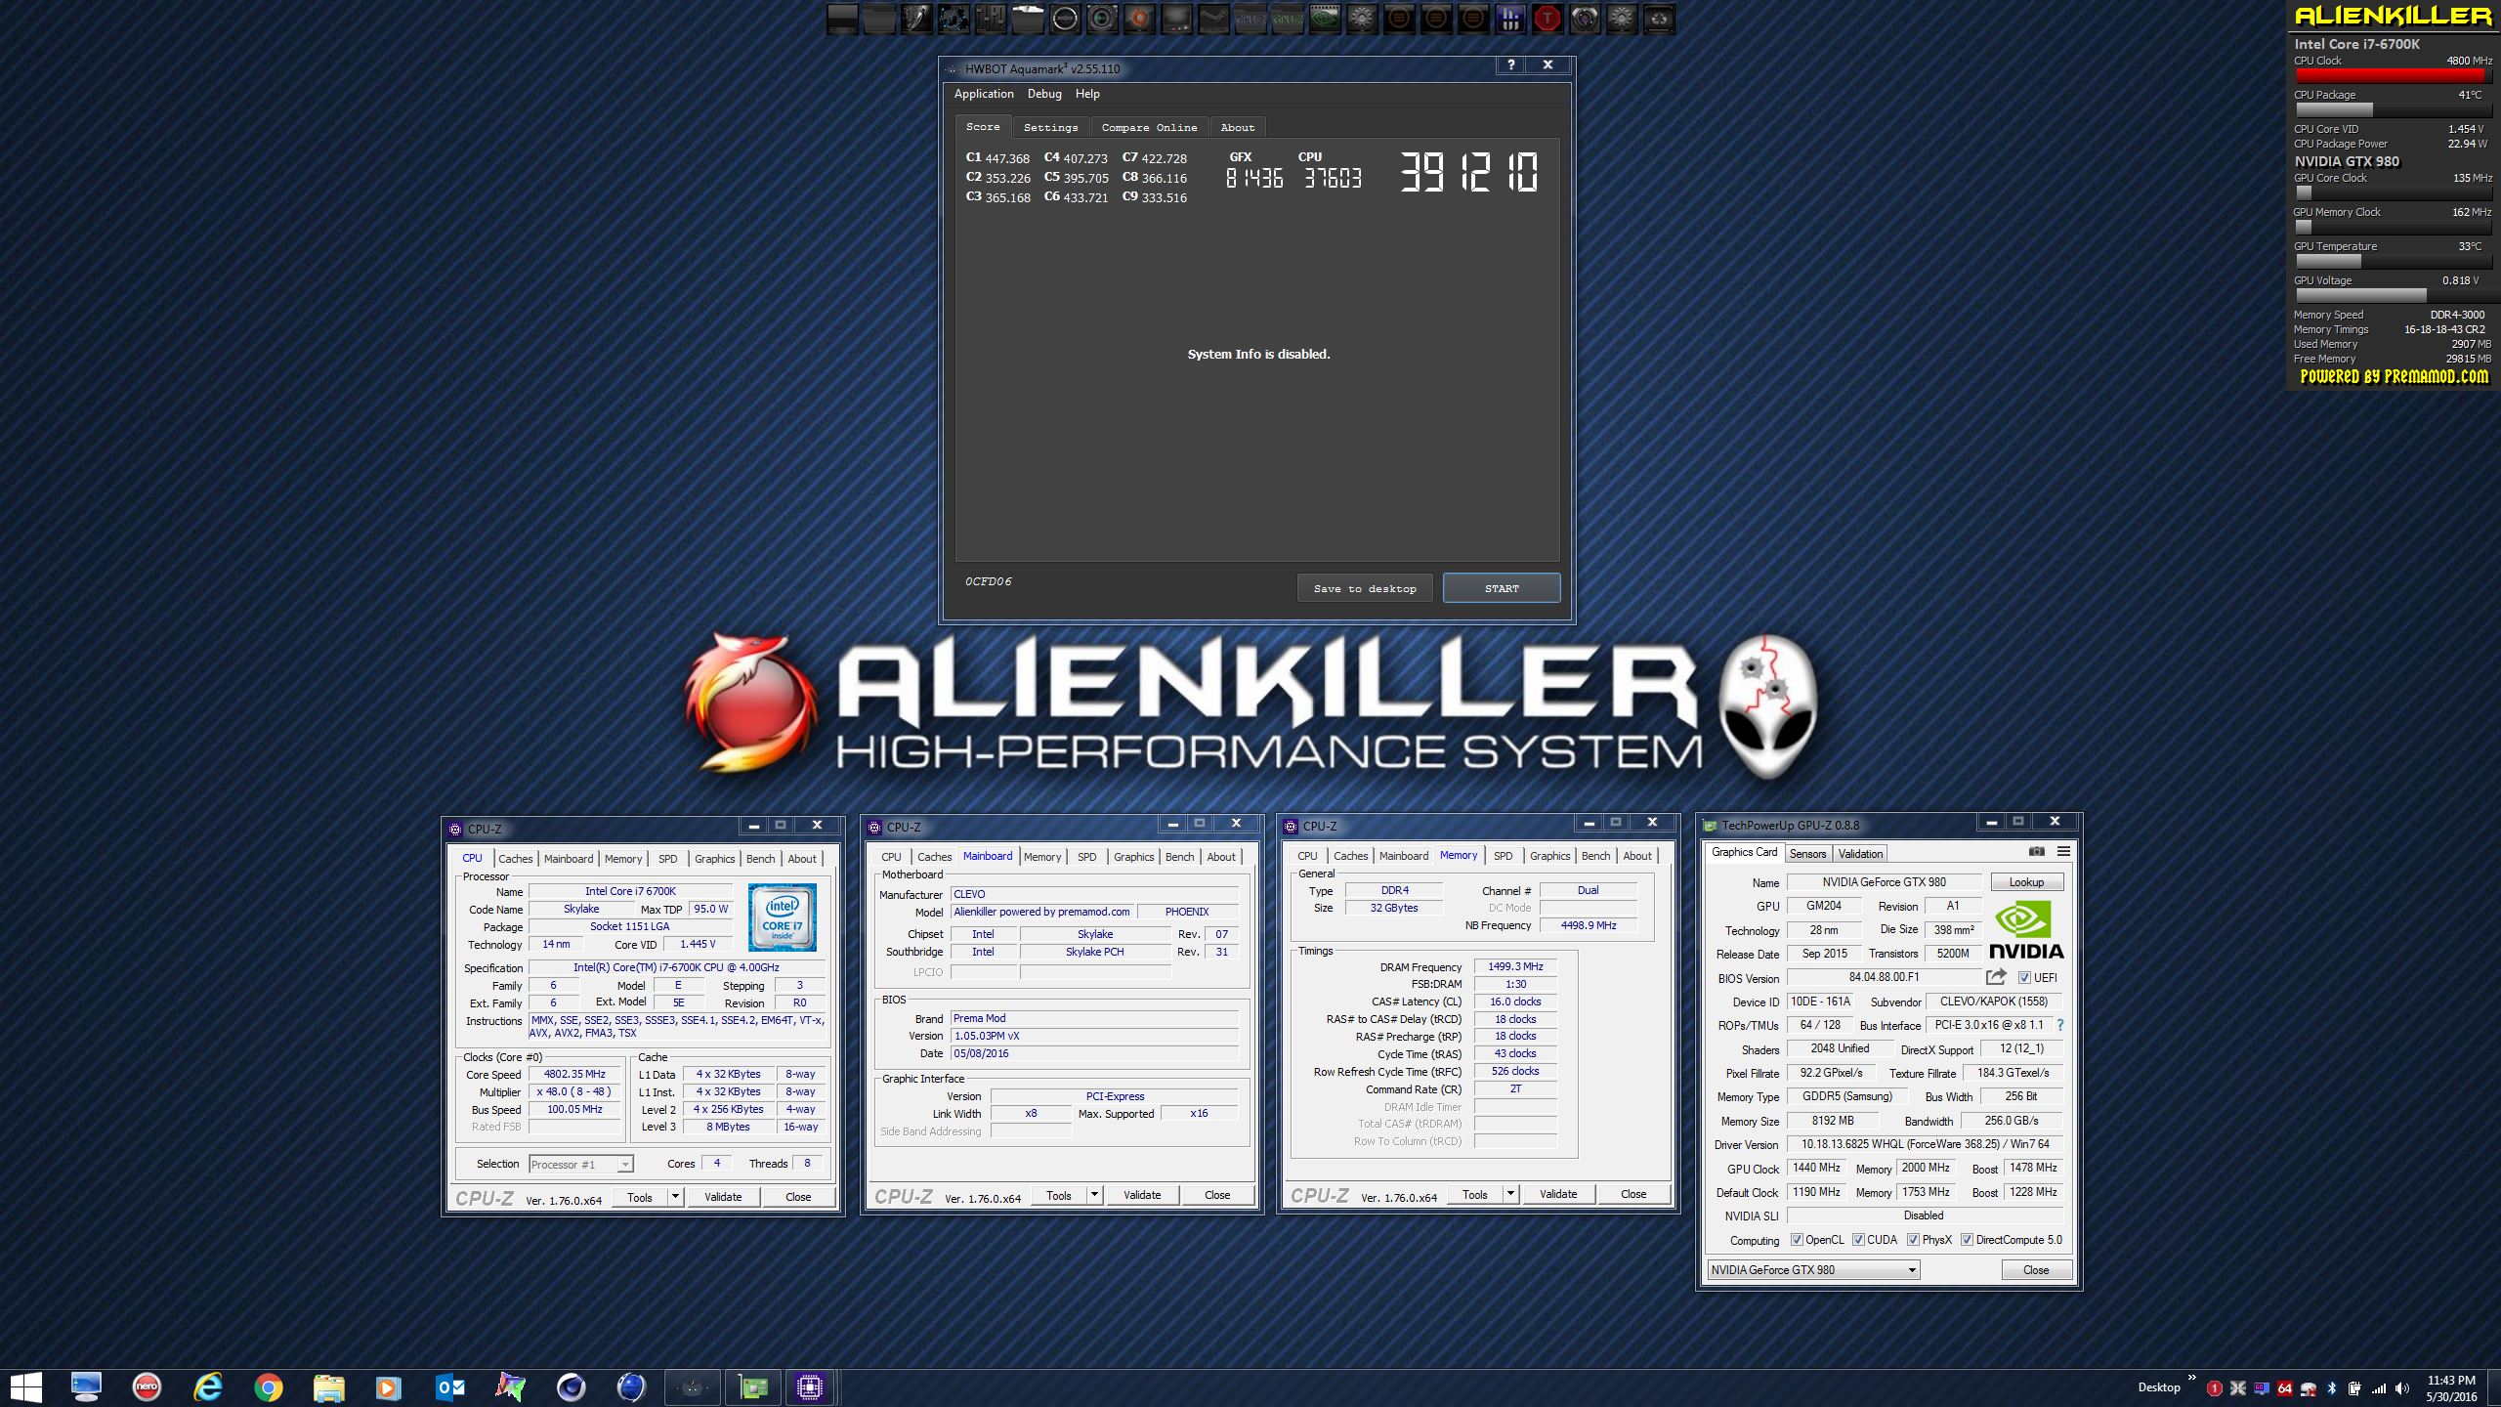Open the volume speaker tray icon

coord(2402,1387)
